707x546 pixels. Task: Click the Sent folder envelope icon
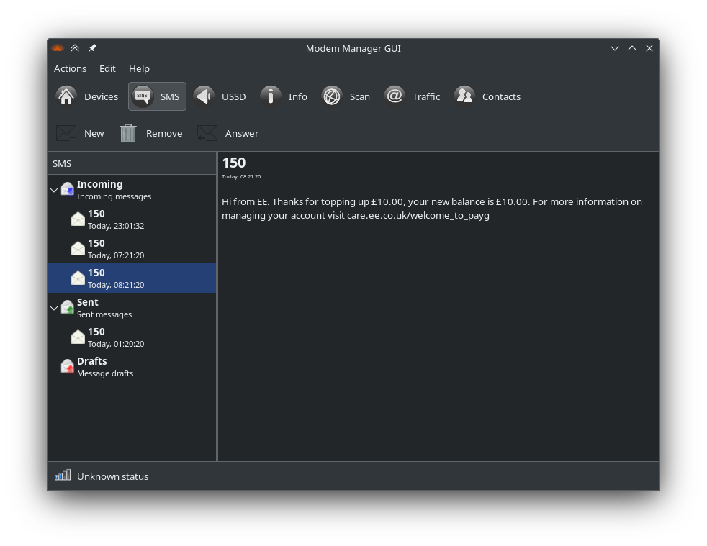click(x=67, y=306)
